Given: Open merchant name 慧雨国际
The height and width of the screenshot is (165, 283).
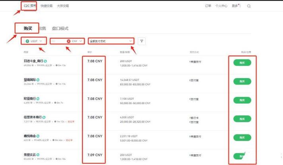Looking at the screenshot, I should tap(29, 80).
